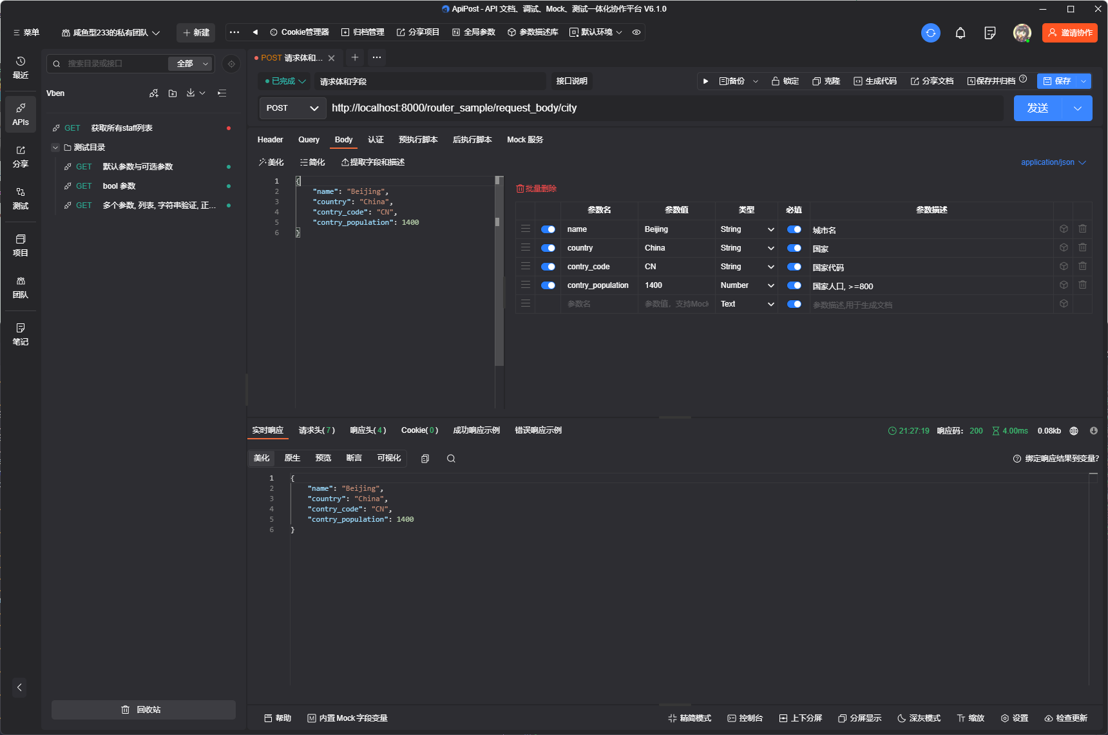
Task: Open the 已完成 status dropdown
Action: click(x=285, y=81)
